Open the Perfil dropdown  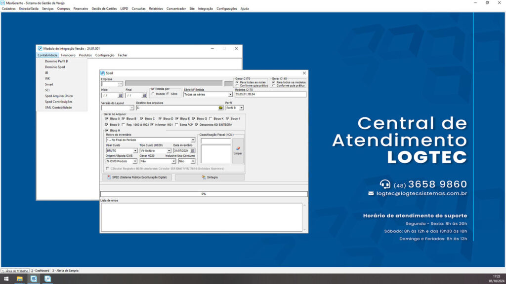241,108
